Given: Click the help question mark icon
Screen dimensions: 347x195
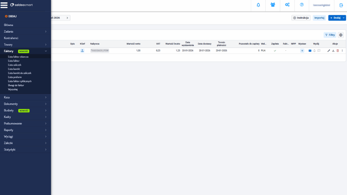Looking at the screenshot, I should click(x=302, y=5).
